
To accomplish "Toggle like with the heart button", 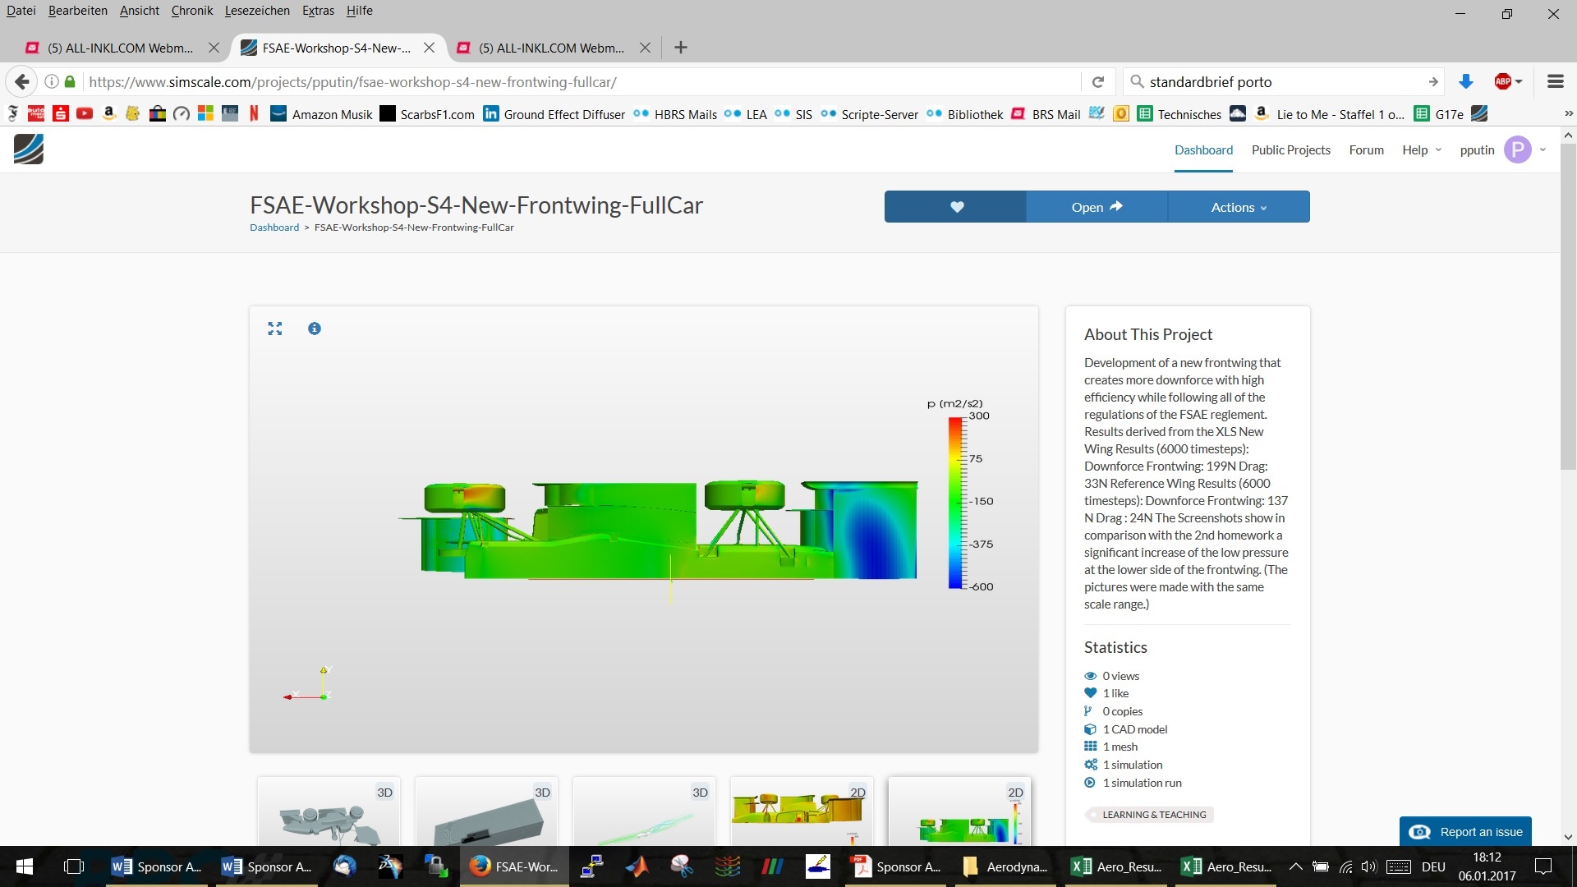I will point(956,207).
